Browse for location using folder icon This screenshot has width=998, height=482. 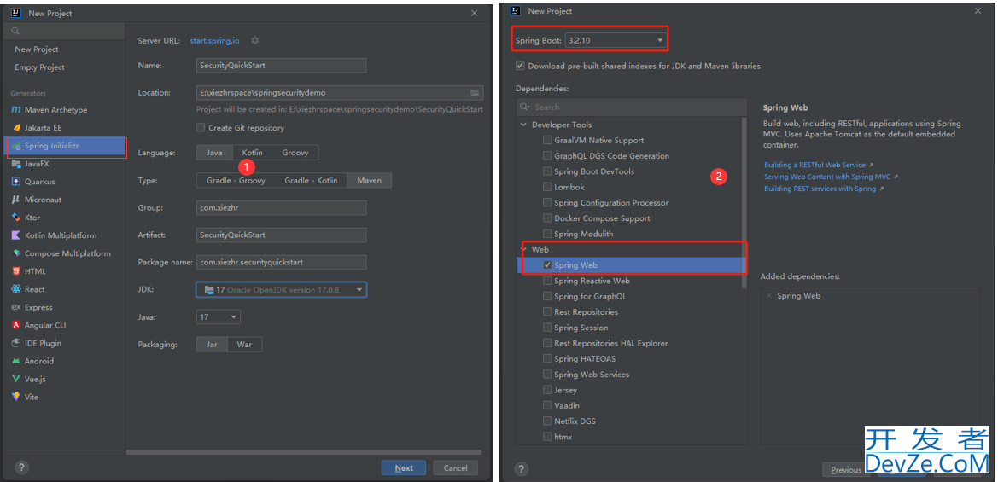point(475,93)
